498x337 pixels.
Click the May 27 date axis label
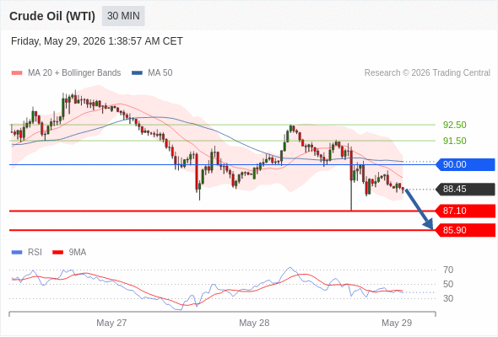tap(111, 323)
